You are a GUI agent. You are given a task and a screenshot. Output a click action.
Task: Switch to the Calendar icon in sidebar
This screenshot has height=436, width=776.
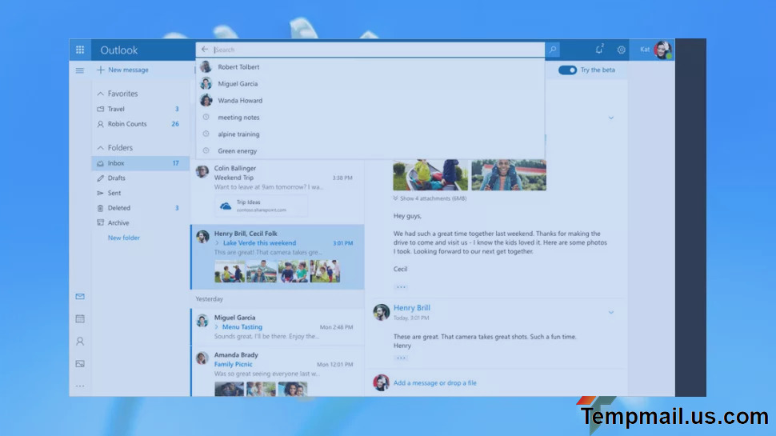pyautogui.click(x=80, y=318)
